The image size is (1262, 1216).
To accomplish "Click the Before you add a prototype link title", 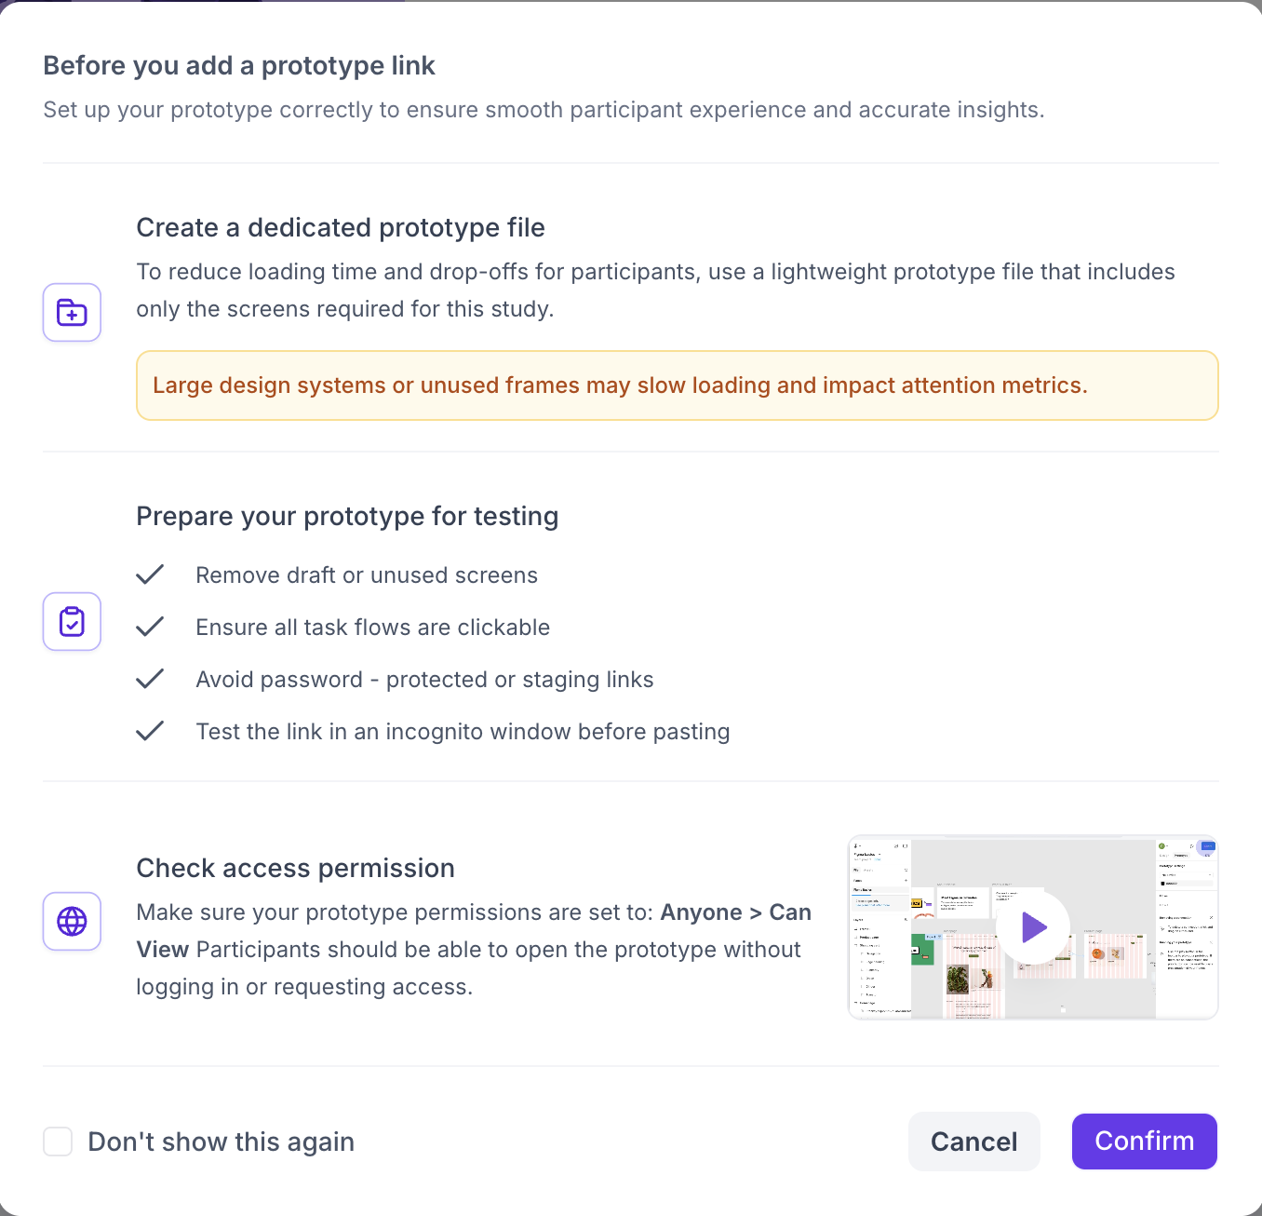I will (x=239, y=65).
